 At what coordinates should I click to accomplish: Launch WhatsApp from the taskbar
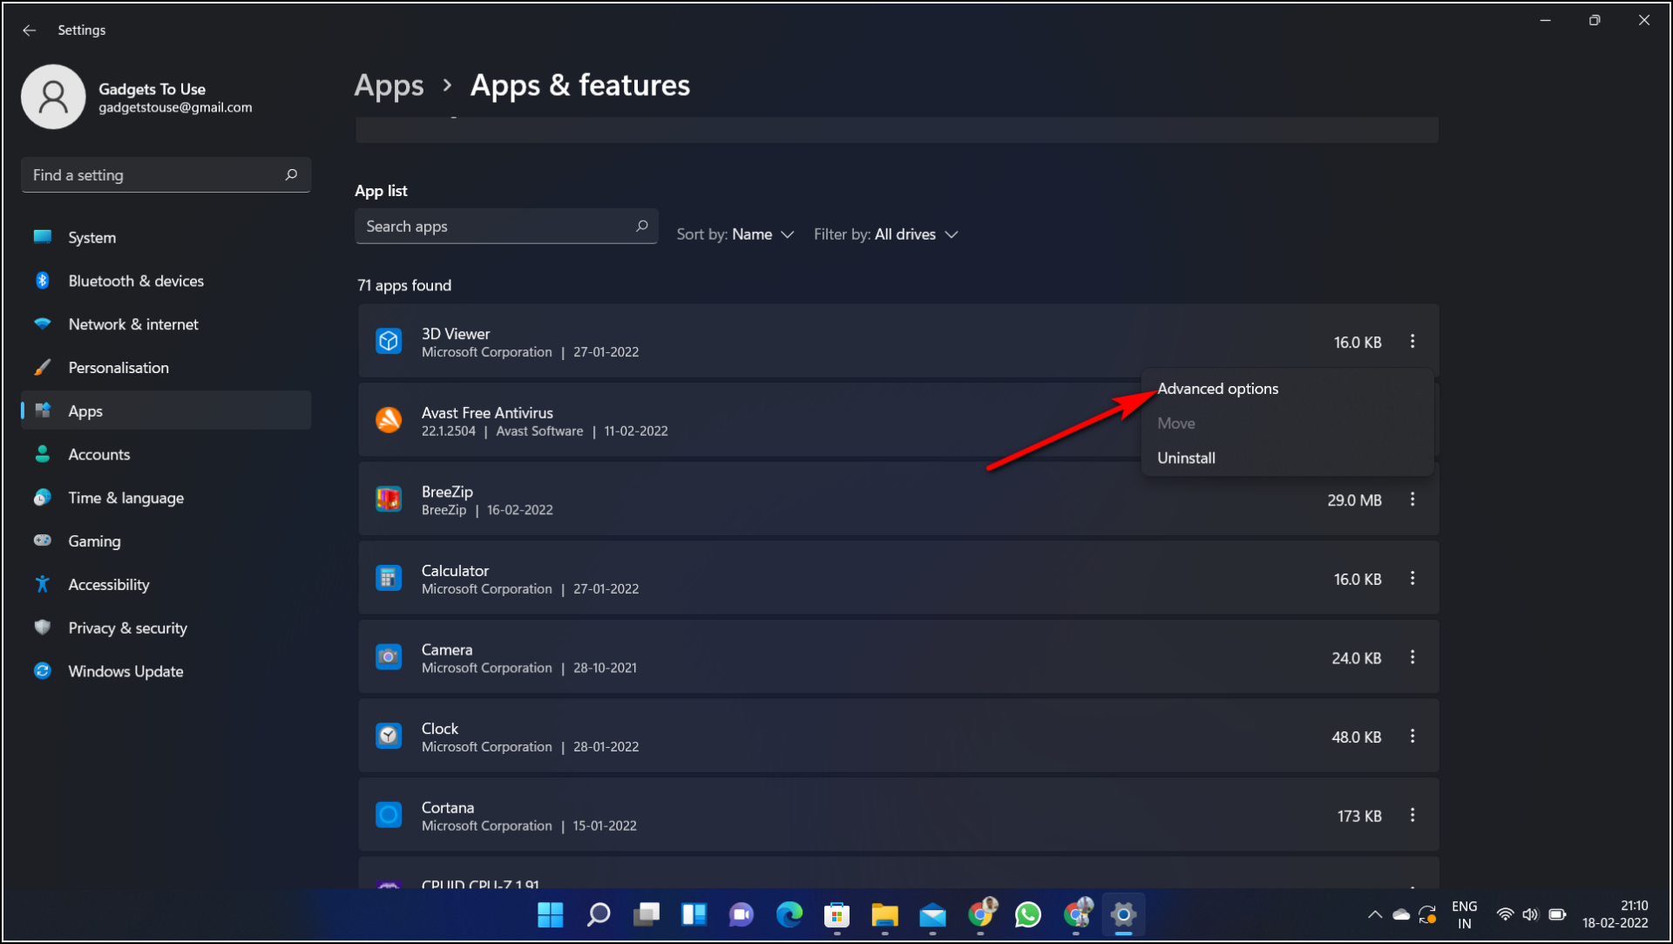point(1027,914)
